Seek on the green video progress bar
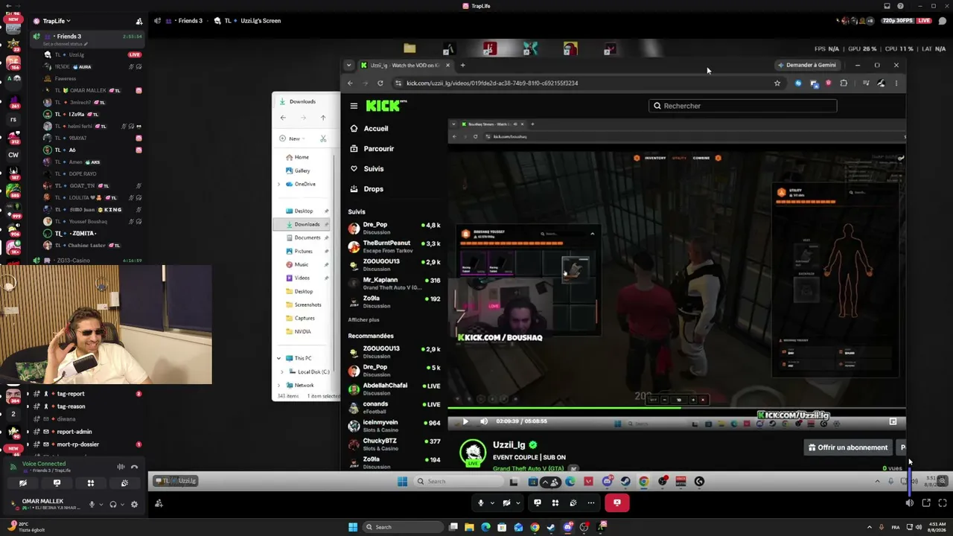Viewport: 953px width, 536px height. 676,408
